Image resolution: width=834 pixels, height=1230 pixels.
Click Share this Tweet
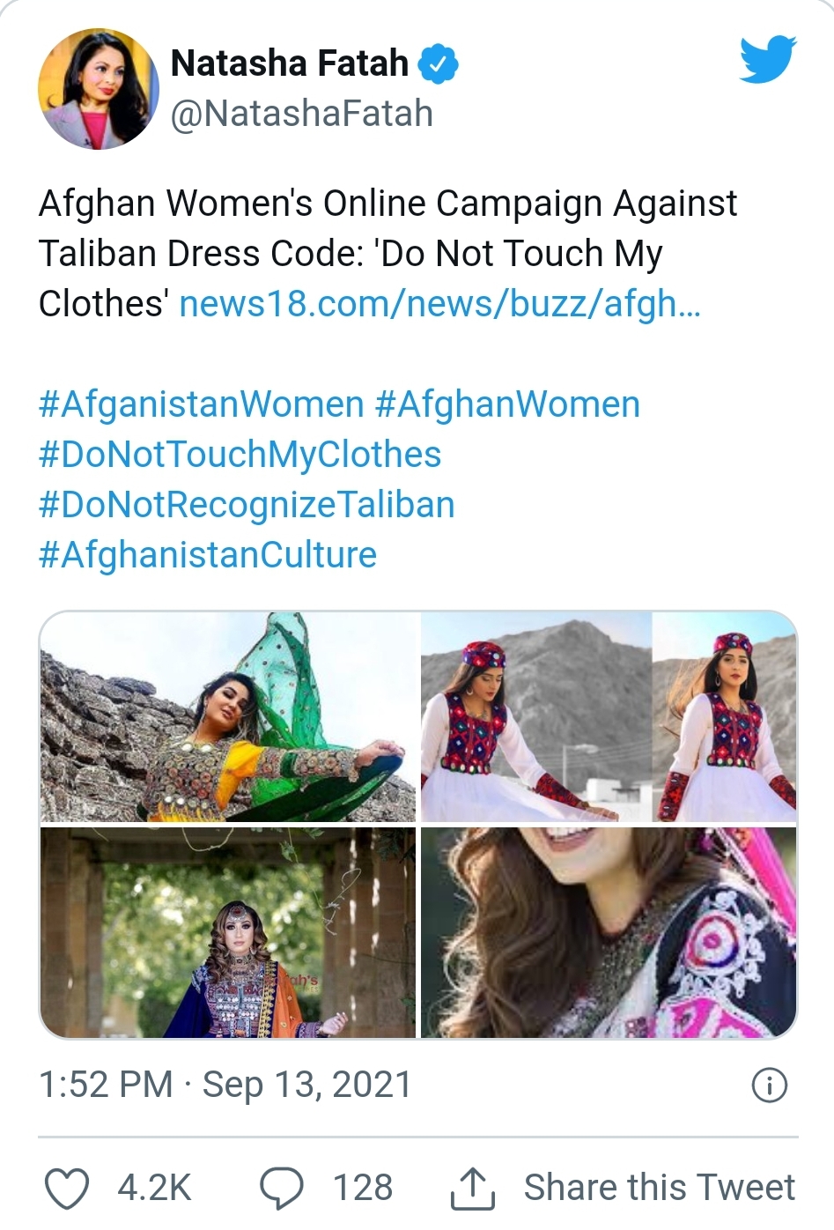660,1188
